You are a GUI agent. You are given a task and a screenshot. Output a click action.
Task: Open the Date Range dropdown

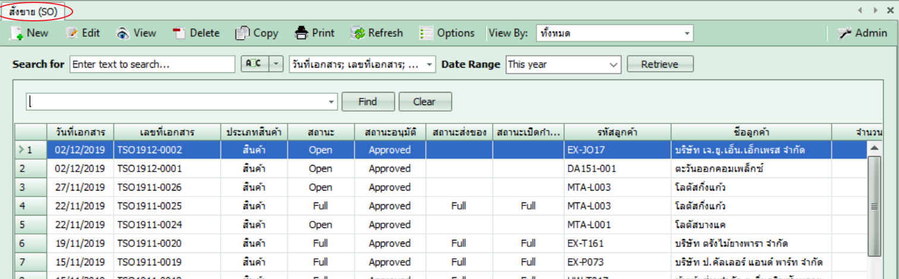tap(614, 64)
